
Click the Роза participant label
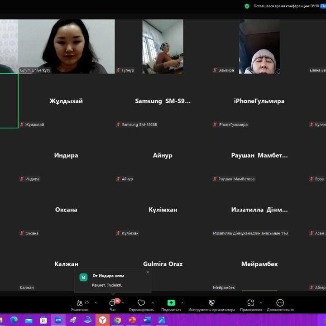click(x=319, y=179)
